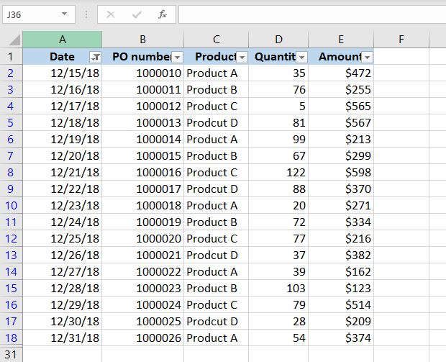Click Product A cell in row 2
The height and width of the screenshot is (362, 446).
click(x=217, y=73)
